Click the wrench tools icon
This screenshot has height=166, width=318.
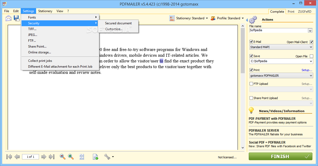click(x=107, y=157)
